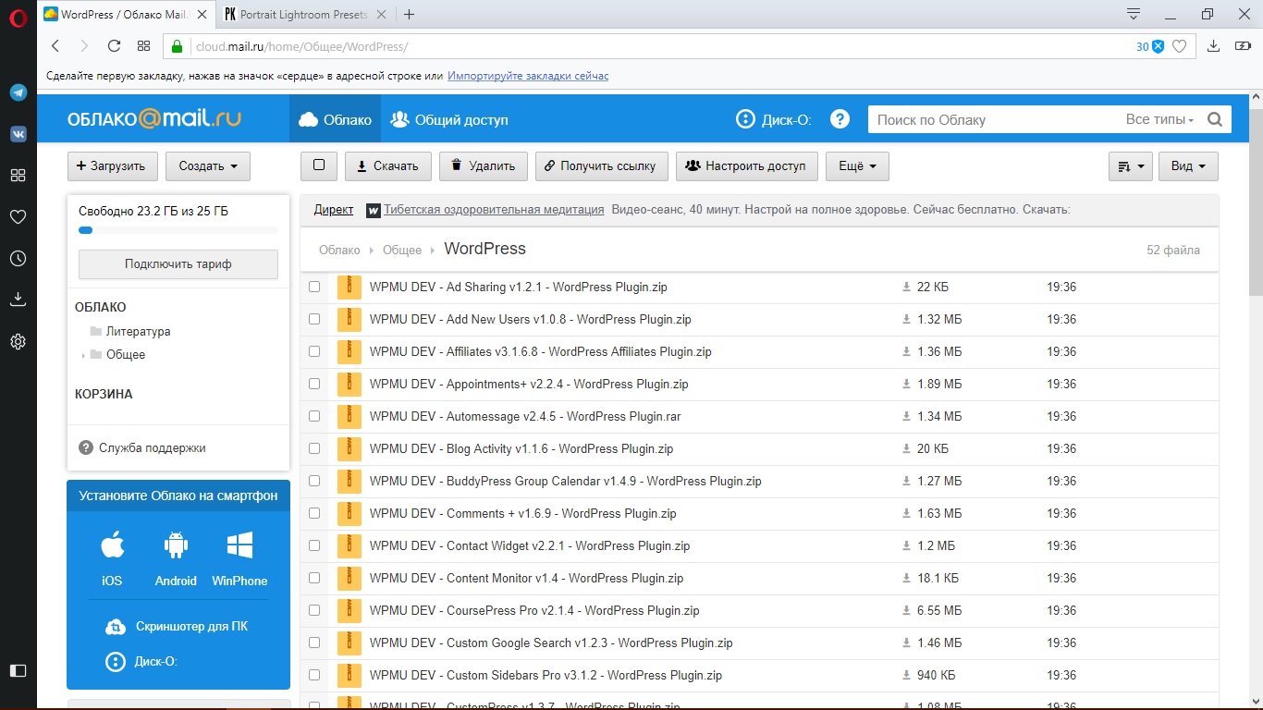Reload the current page
This screenshot has height=710, width=1263.
tap(114, 46)
